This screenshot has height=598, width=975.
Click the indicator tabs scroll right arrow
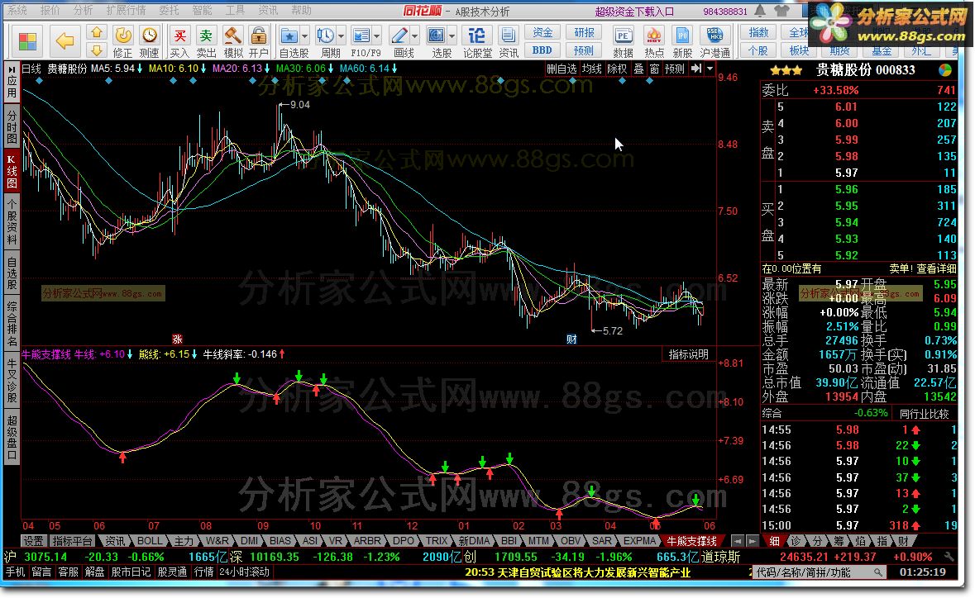752,541
